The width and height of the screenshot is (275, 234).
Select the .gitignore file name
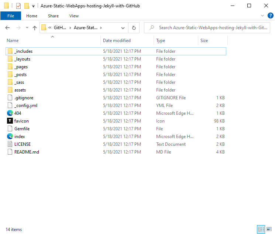(x=24, y=98)
